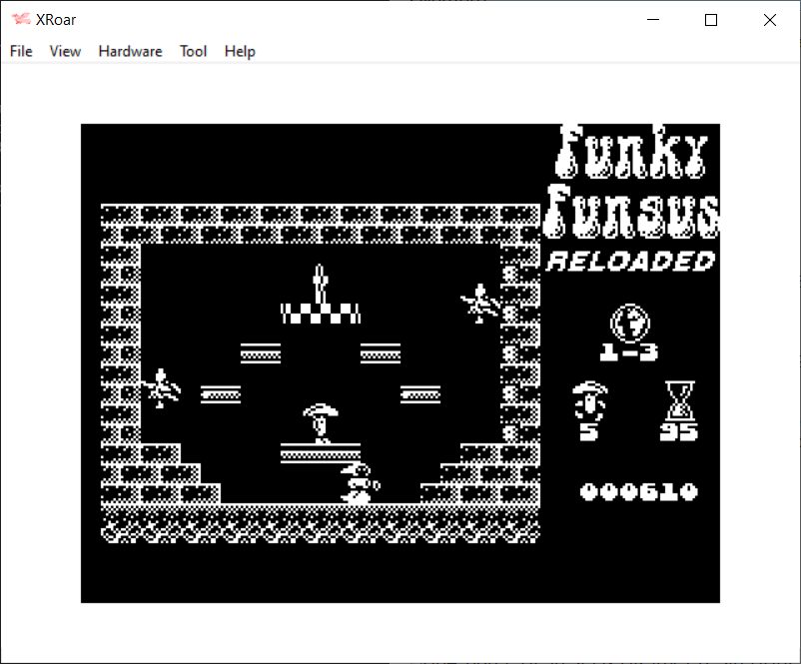801x664 pixels.
Task: Click the globe level icon above 1-3
Action: click(x=629, y=322)
